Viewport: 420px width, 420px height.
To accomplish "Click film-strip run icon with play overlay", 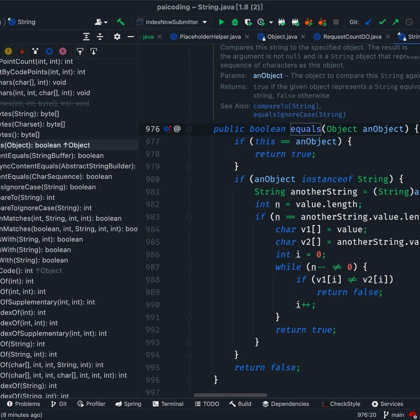I will click(282, 22).
